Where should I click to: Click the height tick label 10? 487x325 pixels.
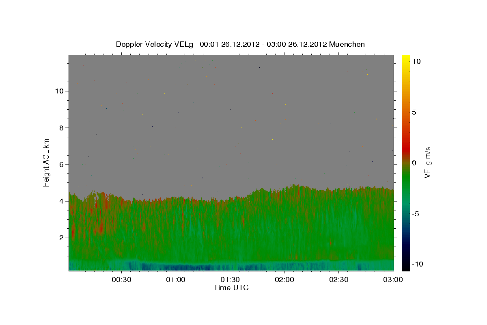(59, 91)
